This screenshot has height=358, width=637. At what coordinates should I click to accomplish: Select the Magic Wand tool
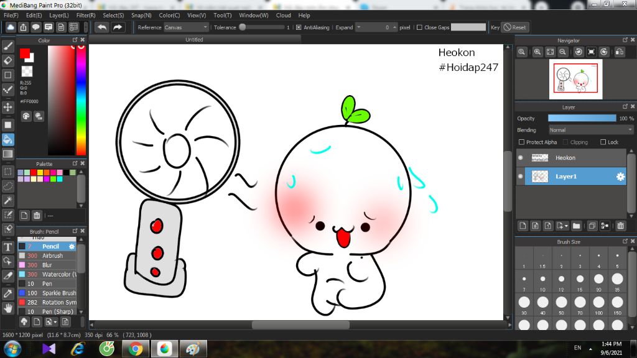coord(7,201)
